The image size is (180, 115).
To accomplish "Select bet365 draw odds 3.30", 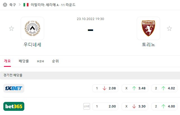I will coord(135,106).
